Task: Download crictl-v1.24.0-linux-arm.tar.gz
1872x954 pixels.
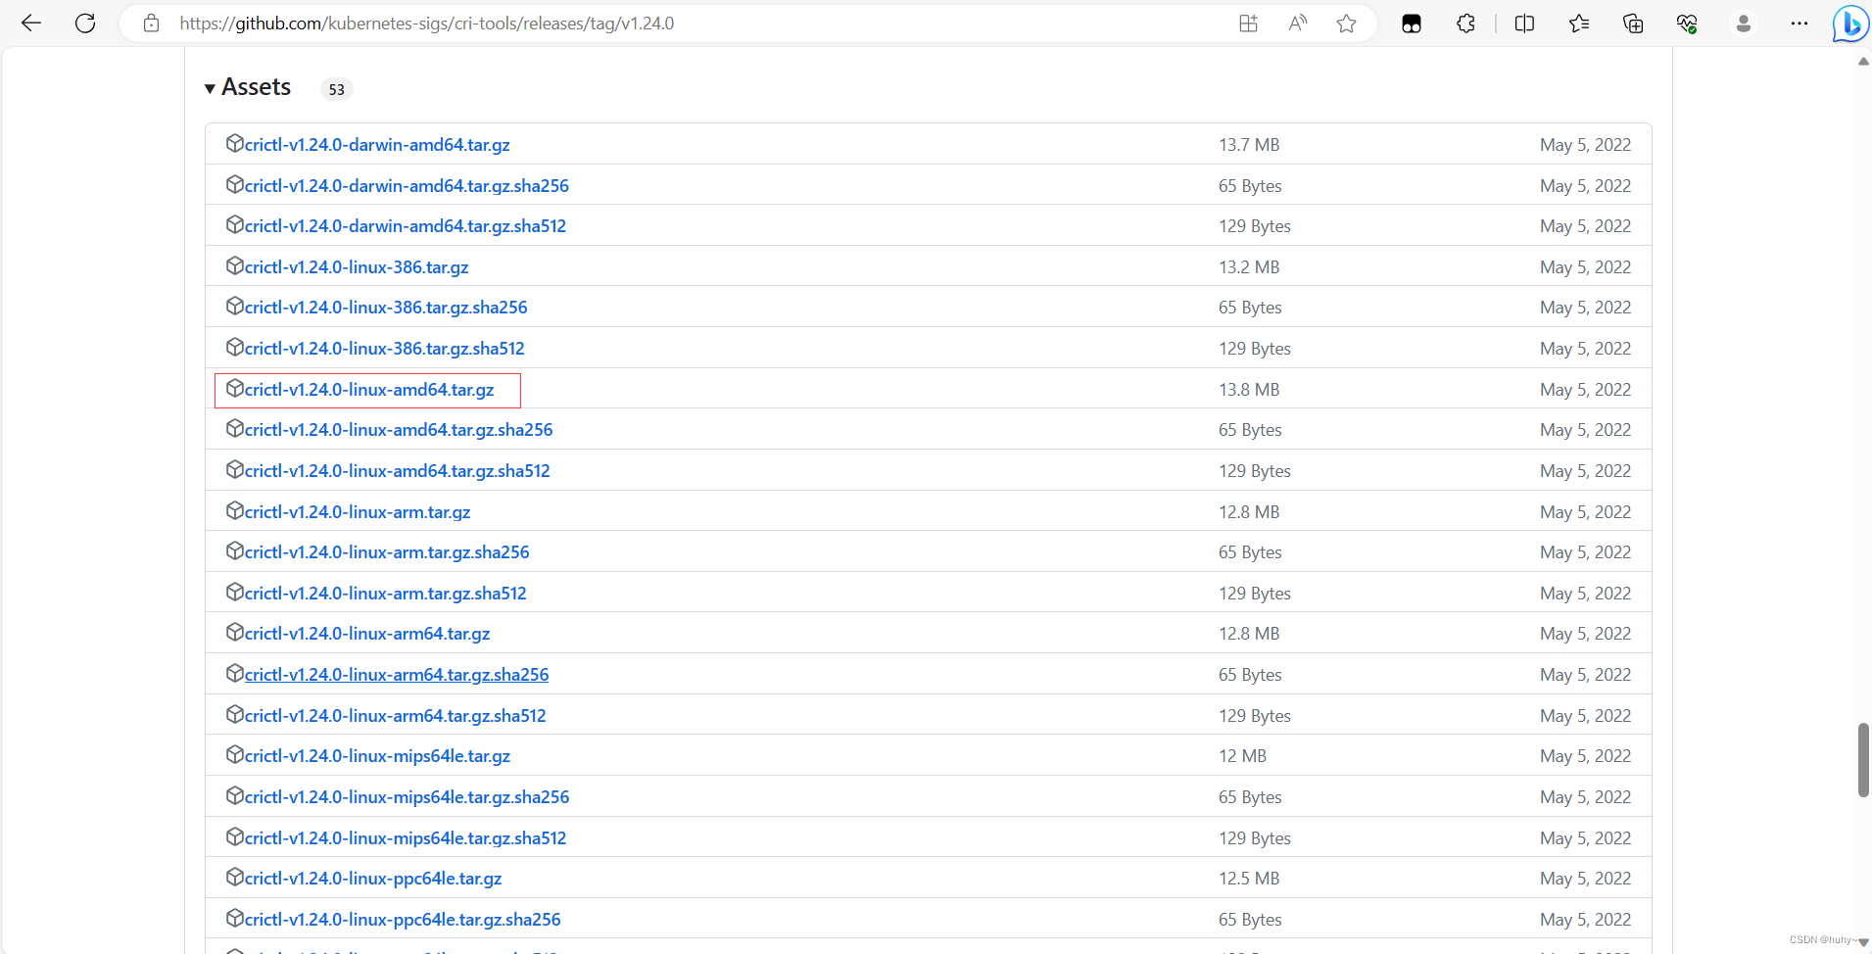Action: coord(358,512)
